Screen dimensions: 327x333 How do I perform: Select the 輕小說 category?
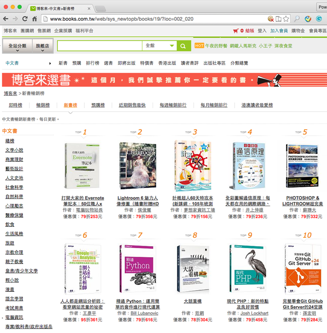12,280
